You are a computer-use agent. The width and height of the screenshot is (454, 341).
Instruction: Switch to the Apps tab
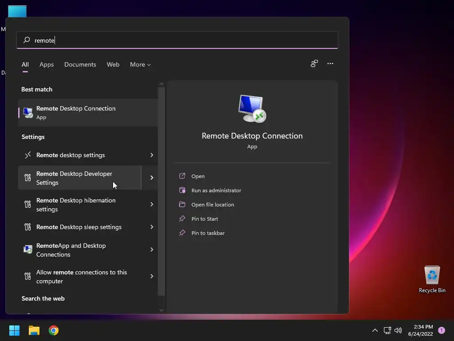47,64
